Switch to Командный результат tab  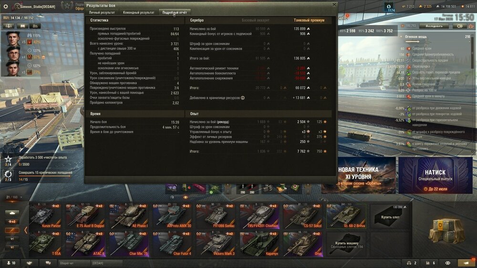138,12
